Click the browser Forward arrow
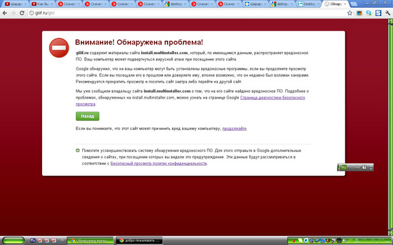 point(13,13)
